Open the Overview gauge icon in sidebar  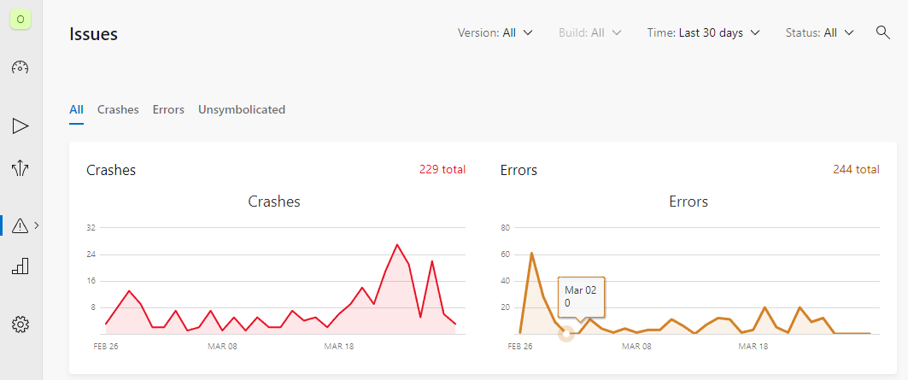point(21,68)
